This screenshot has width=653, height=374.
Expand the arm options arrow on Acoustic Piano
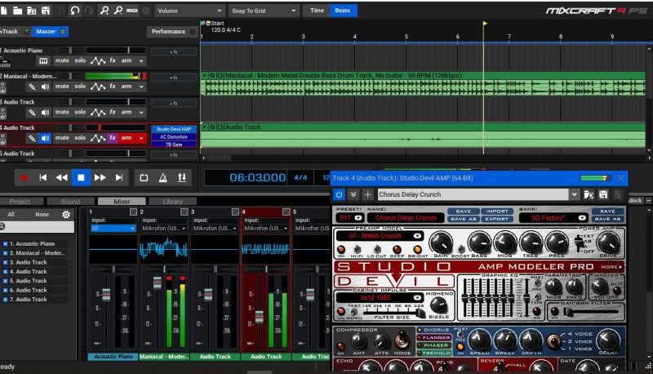coord(141,60)
